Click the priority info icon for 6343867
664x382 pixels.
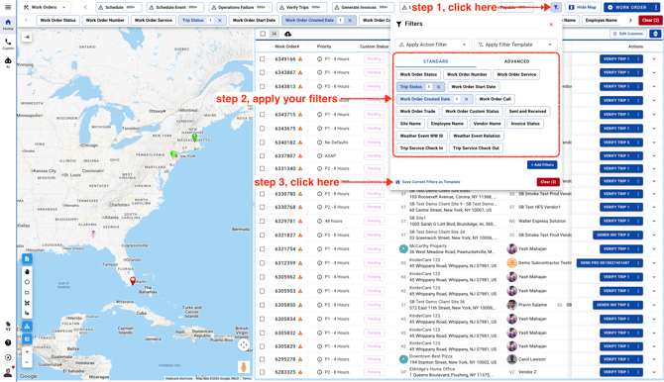coord(320,73)
